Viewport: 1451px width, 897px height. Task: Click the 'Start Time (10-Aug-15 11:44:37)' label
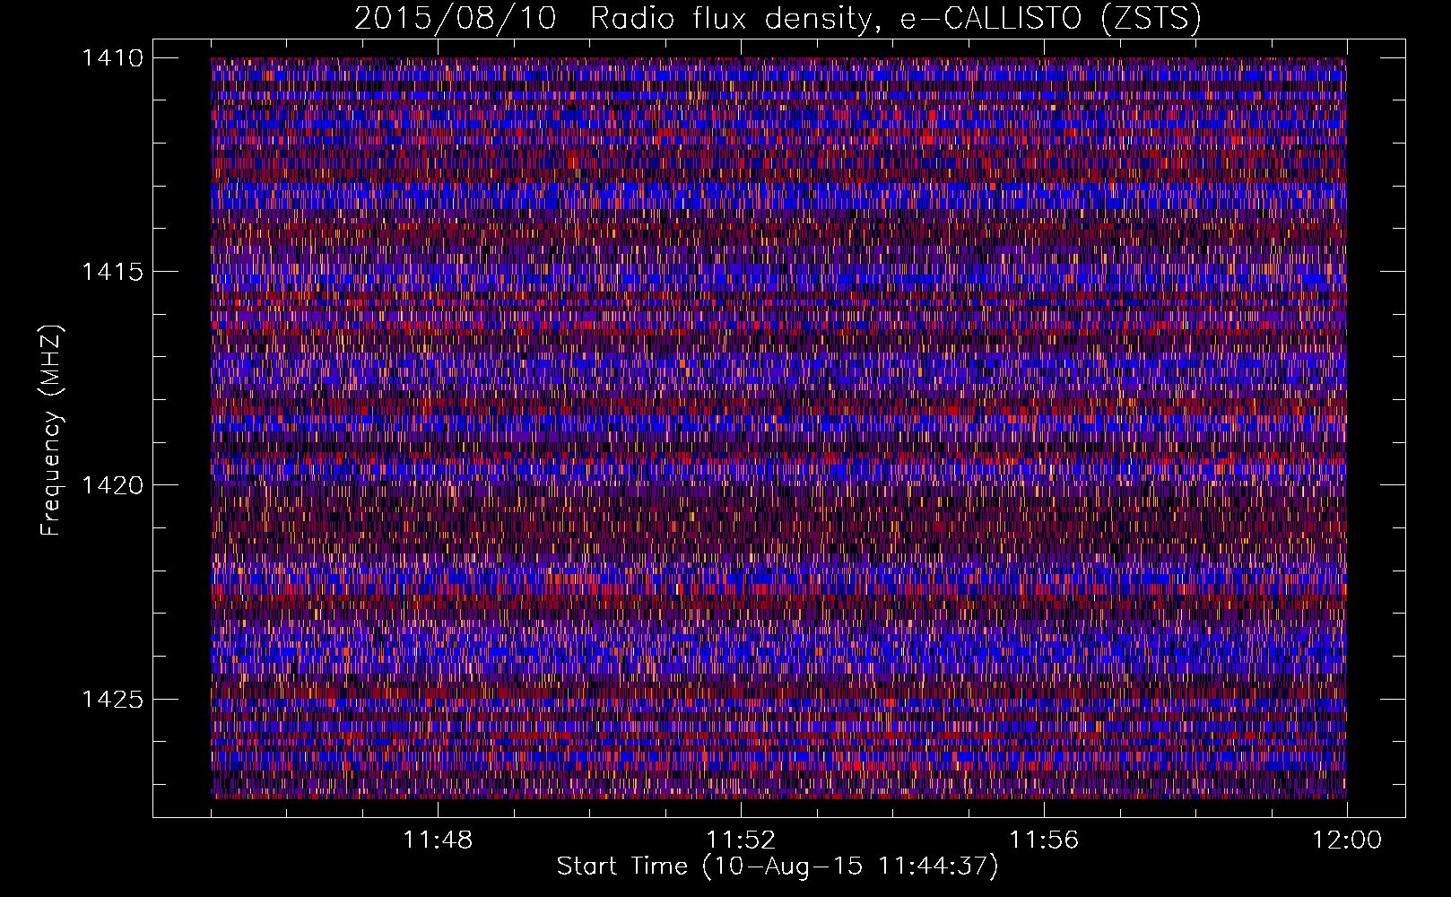[x=778, y=867]
